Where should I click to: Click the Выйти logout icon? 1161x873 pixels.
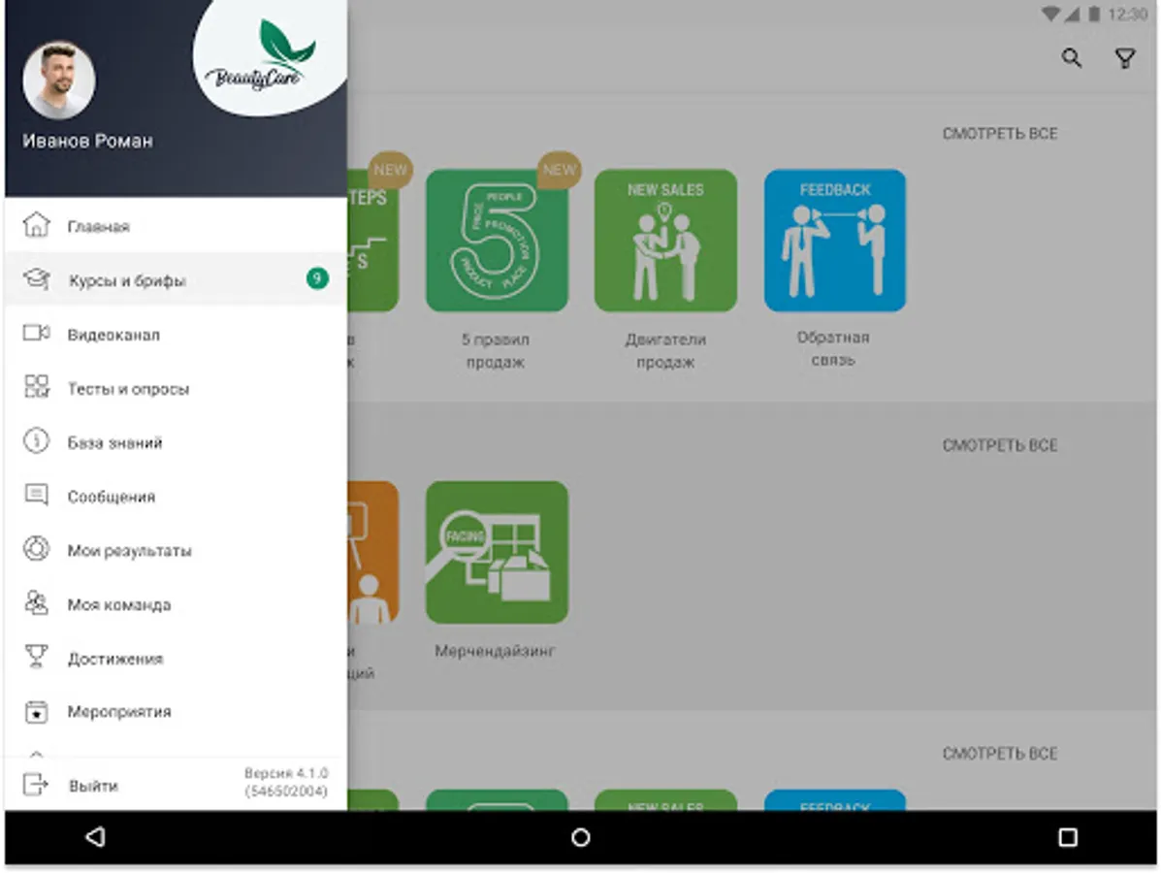36,784
